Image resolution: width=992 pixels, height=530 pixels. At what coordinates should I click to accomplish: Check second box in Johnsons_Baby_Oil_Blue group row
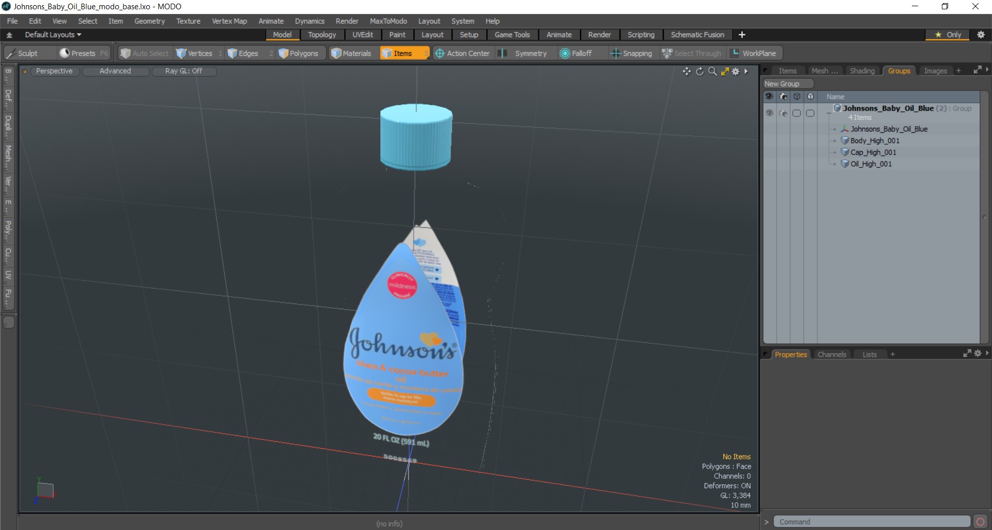point(810,113)
